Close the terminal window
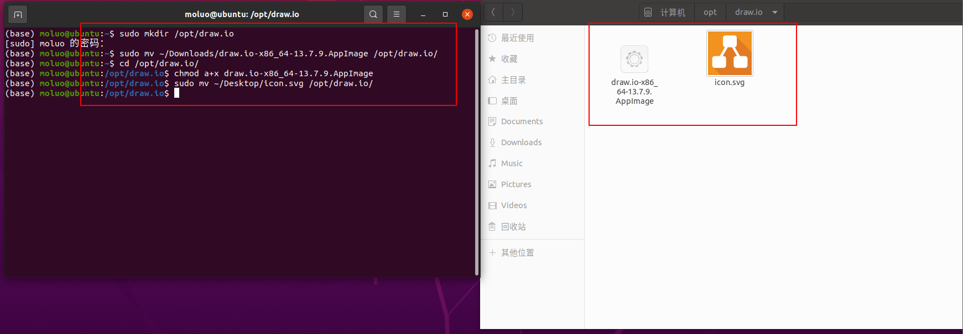This screenshot has width=963, height=334. point(467,14)
